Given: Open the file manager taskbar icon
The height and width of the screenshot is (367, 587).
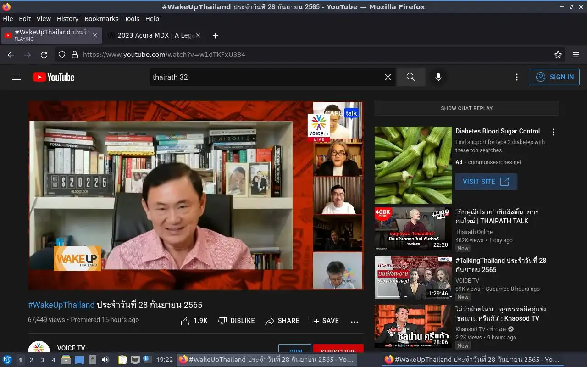Looking at the screenshot, I should [x=66, y=360].
